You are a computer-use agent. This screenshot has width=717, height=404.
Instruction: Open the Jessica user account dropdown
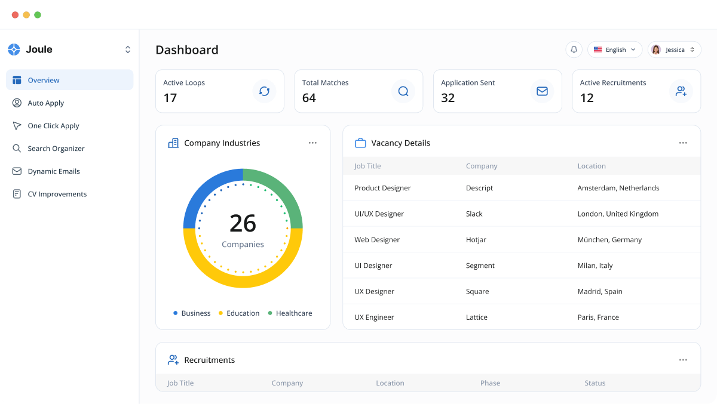coord(674,50)
